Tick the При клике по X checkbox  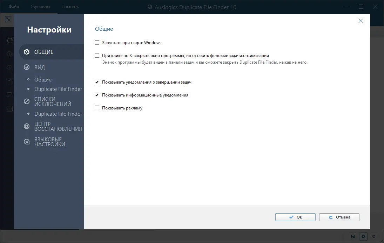[97, 56]
